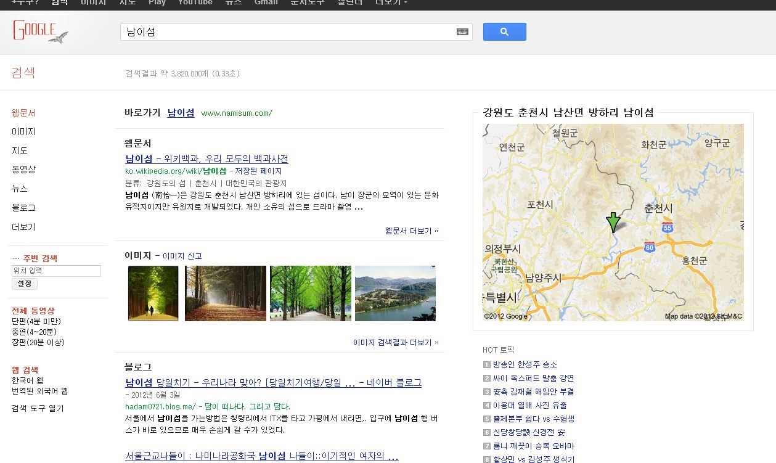Image resolution: width=776 pixels, height=463 pixels.
Task: Open the Wikipedia 남이섬 result title
Action: [206, 158]
